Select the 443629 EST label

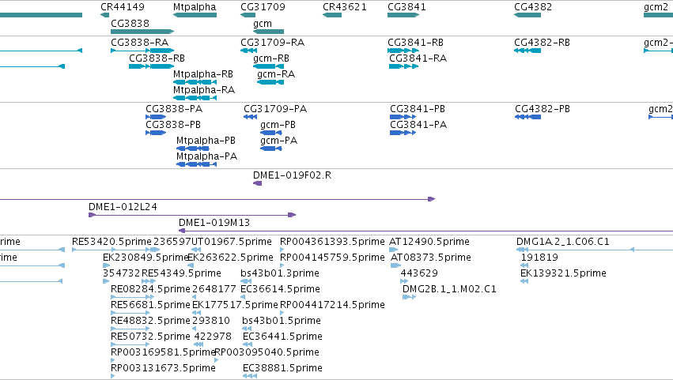point(419,273)
